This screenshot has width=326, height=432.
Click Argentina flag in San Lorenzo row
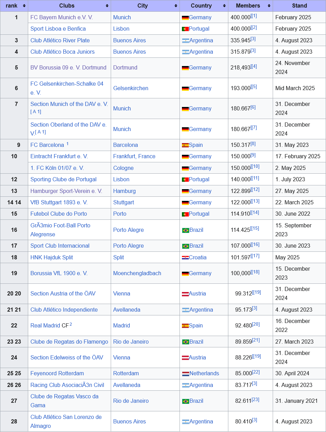185,422
